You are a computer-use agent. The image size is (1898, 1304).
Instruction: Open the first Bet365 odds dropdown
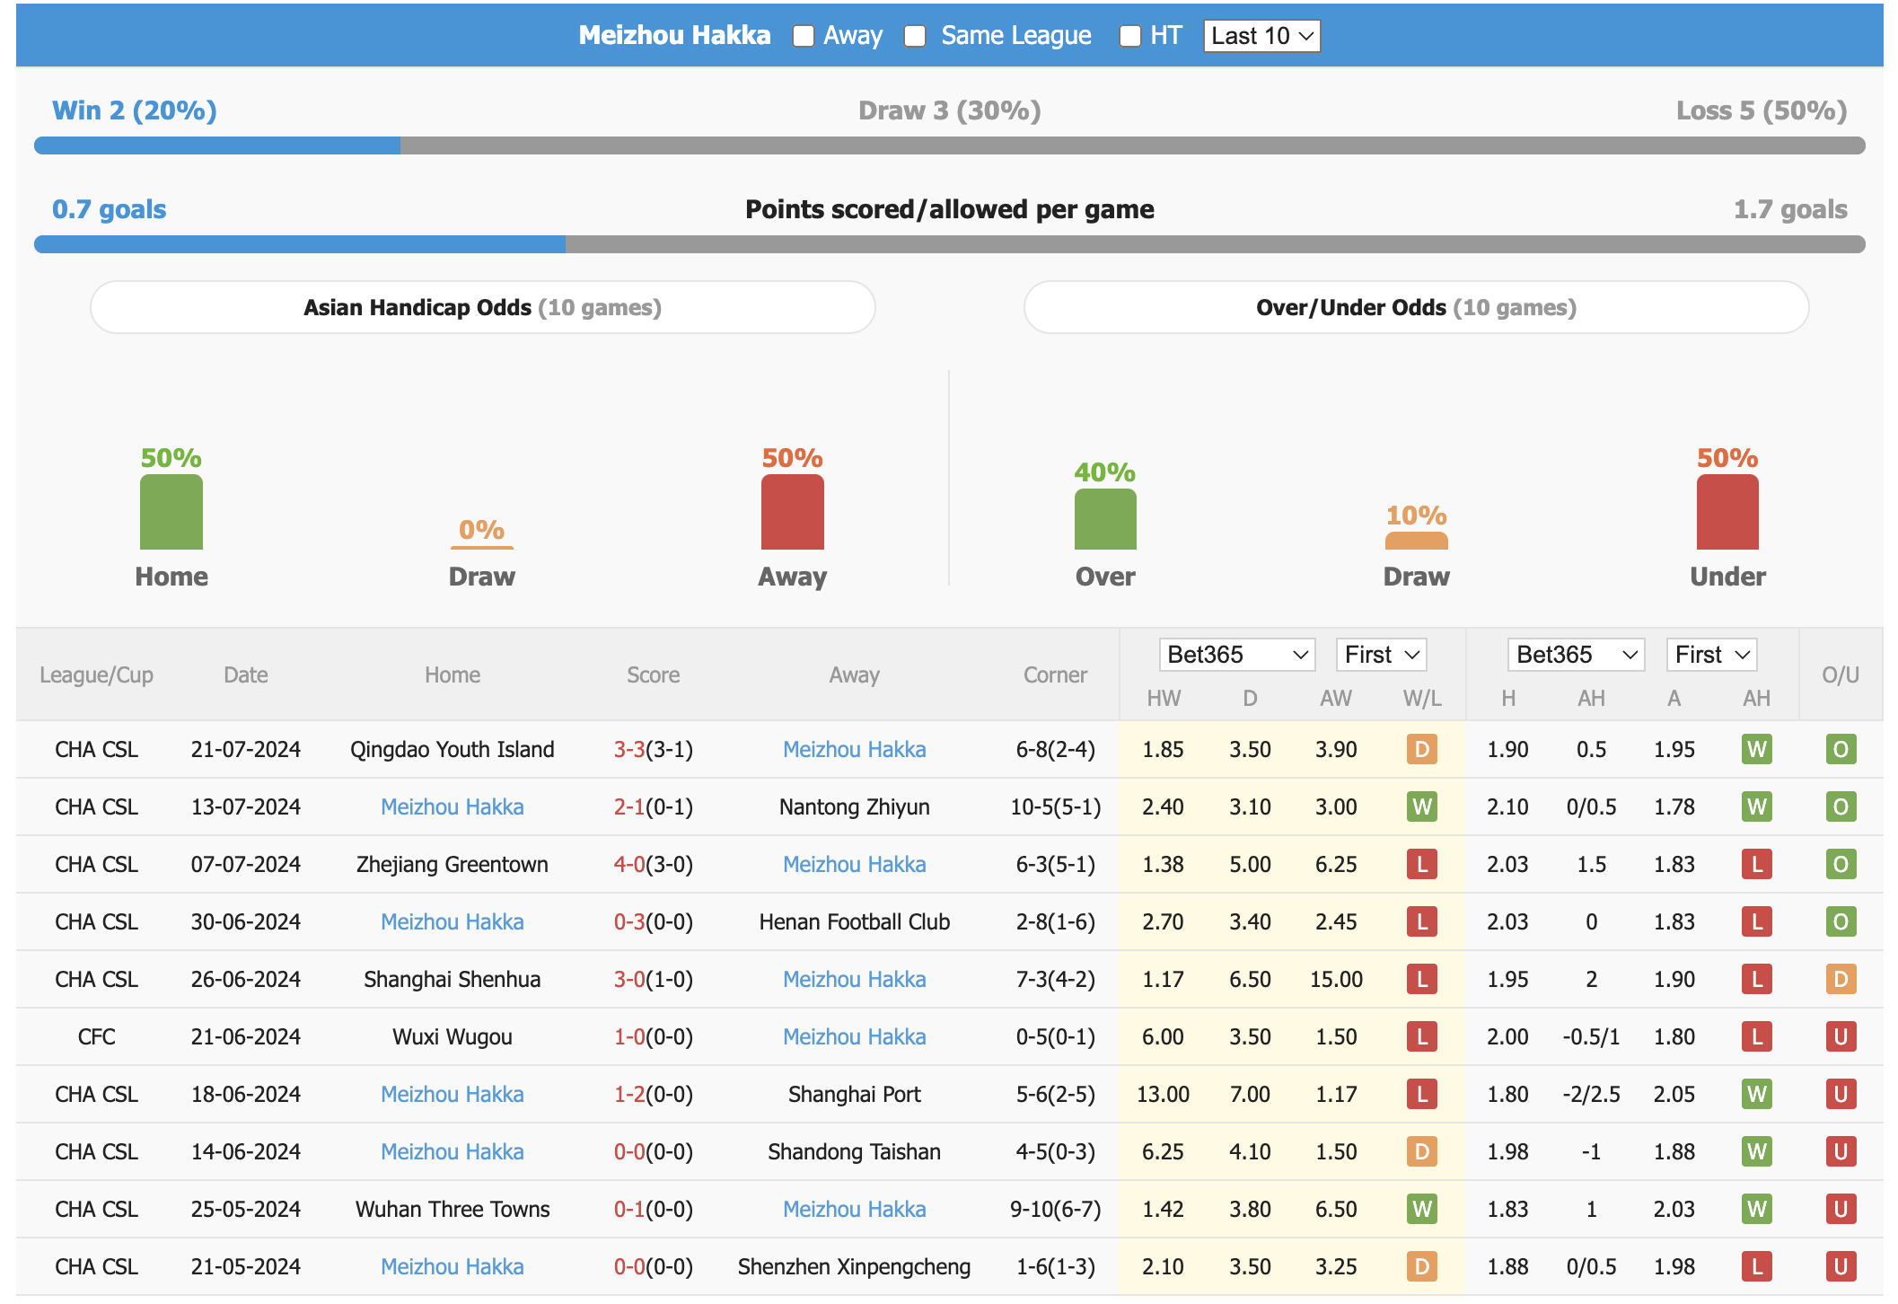tap(1236, 655)
